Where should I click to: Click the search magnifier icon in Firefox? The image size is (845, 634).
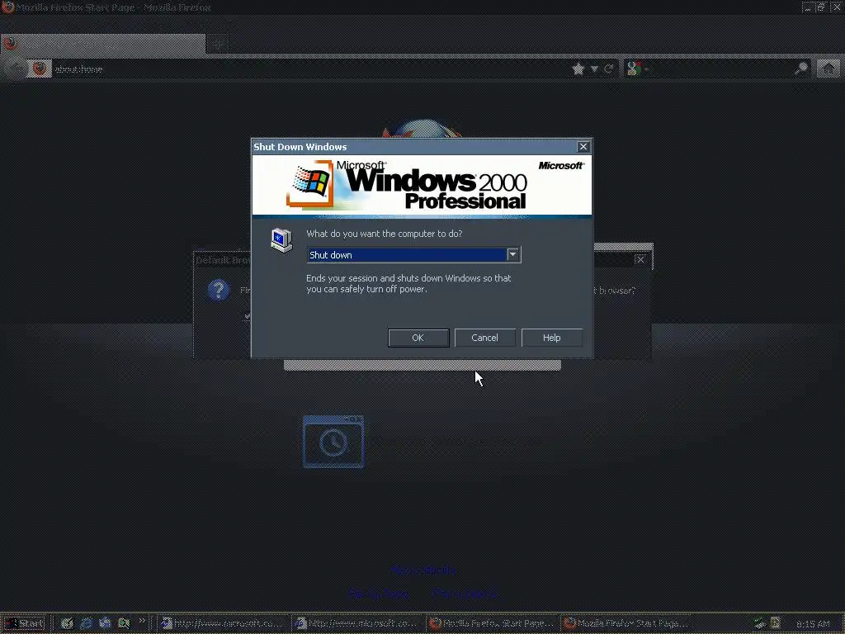coord(801,69)
